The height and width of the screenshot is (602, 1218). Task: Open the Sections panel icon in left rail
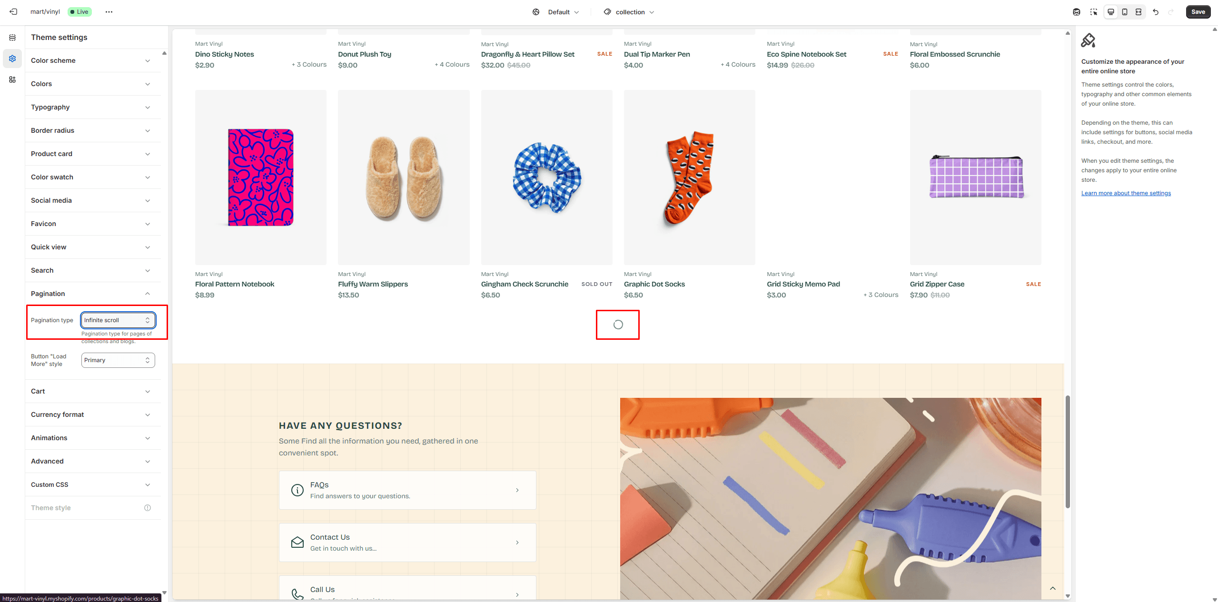(12, 38)
